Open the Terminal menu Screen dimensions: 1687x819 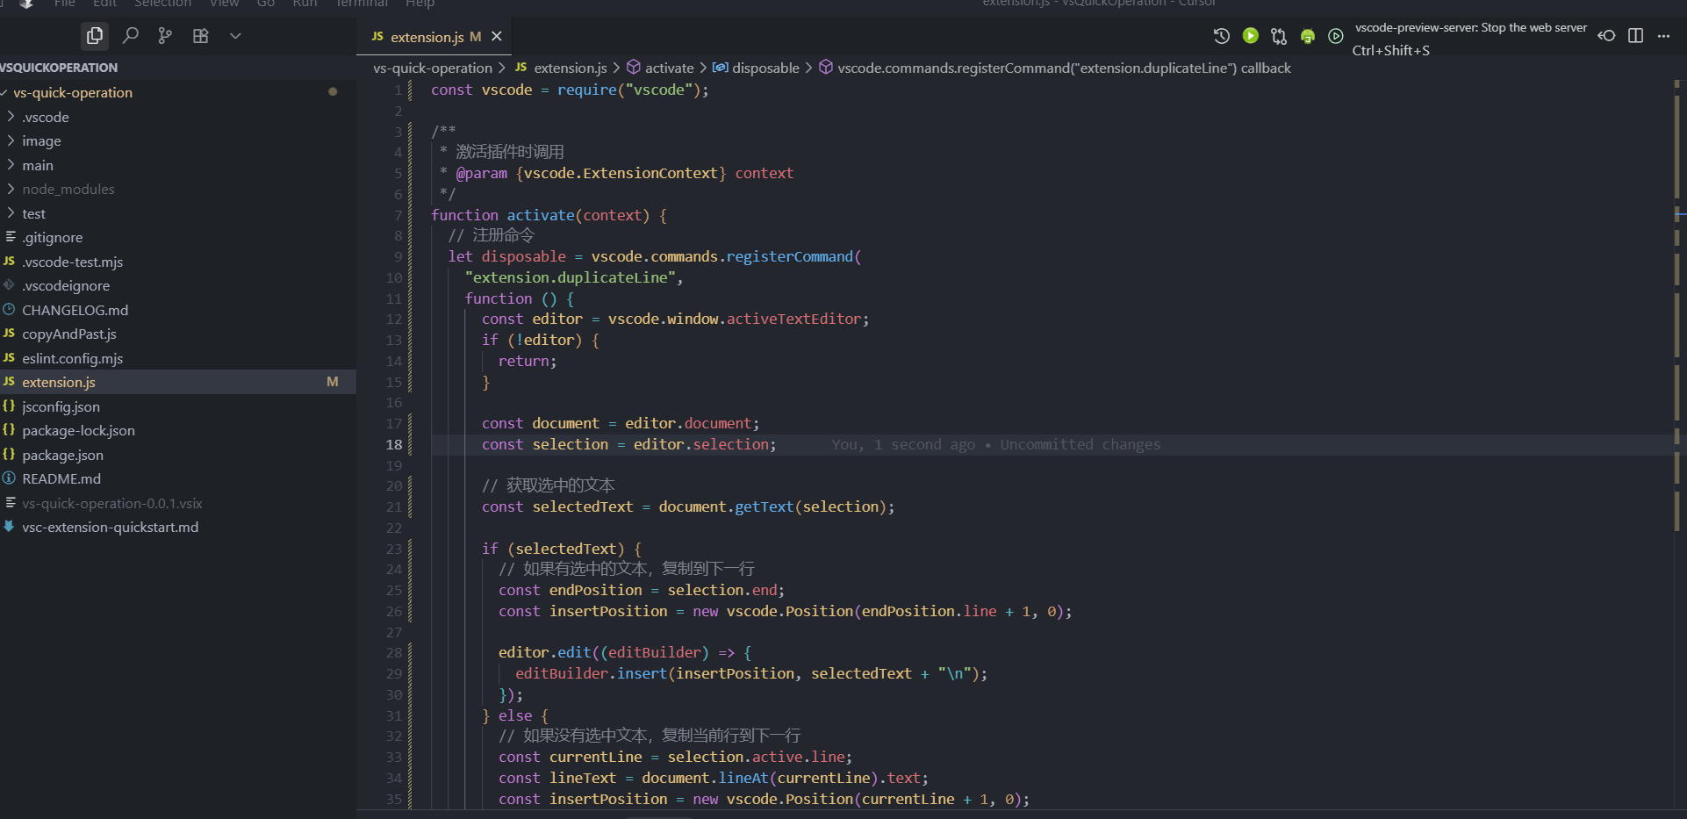pos(362,3)
